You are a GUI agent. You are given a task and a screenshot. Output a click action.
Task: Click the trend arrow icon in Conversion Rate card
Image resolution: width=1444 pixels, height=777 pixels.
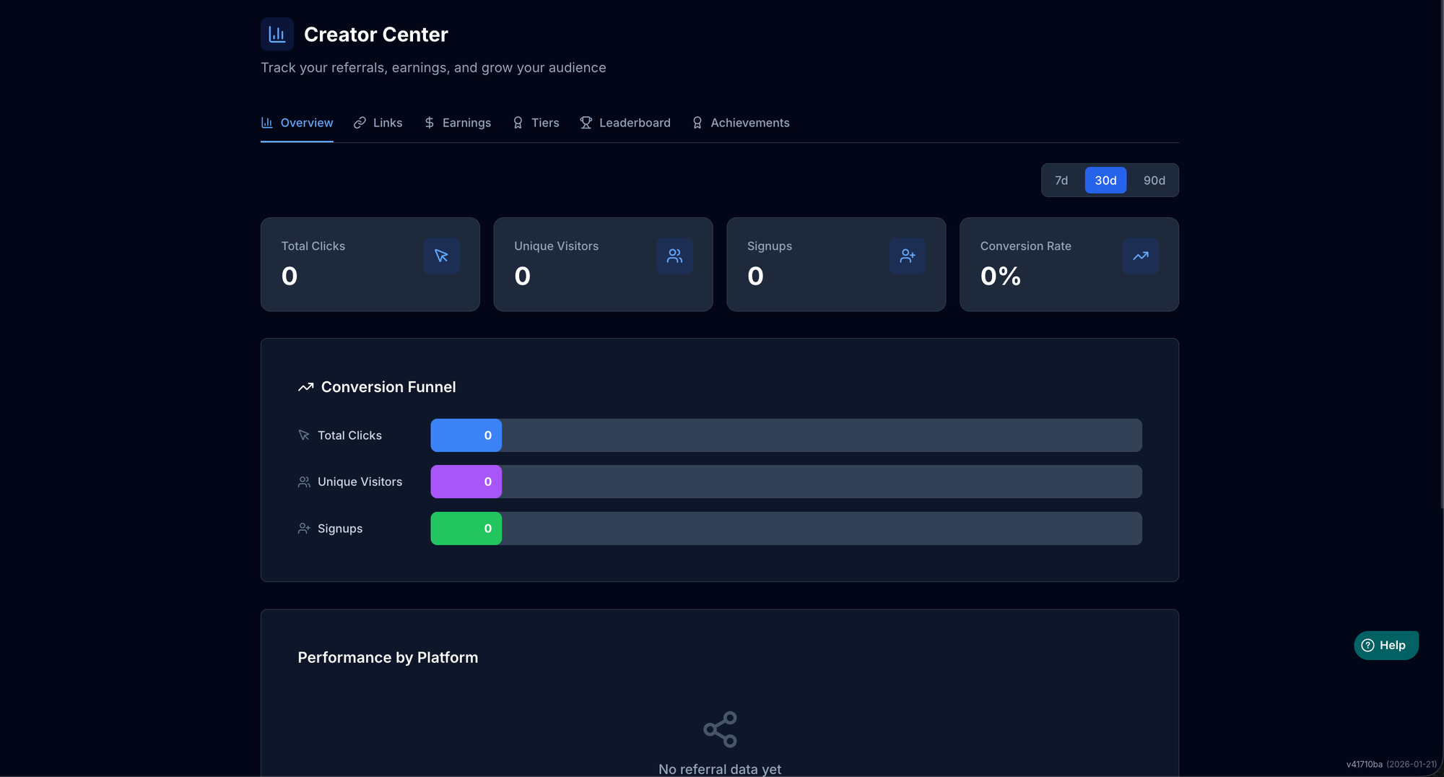1140,256
